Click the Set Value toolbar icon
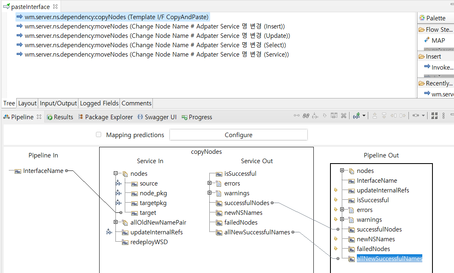Image resolution: width=454 pixels, height=273 pixels. (315, 116)
